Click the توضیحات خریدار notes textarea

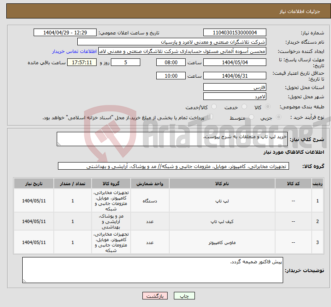152,270
